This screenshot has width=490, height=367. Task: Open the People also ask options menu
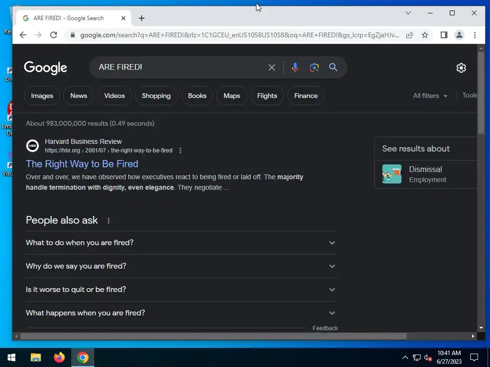pos(109,221)
